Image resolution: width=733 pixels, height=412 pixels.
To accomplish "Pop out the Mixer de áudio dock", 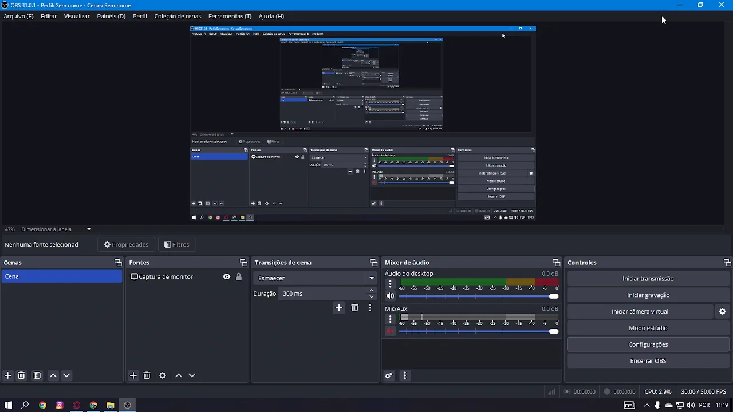I will (556, 262).
